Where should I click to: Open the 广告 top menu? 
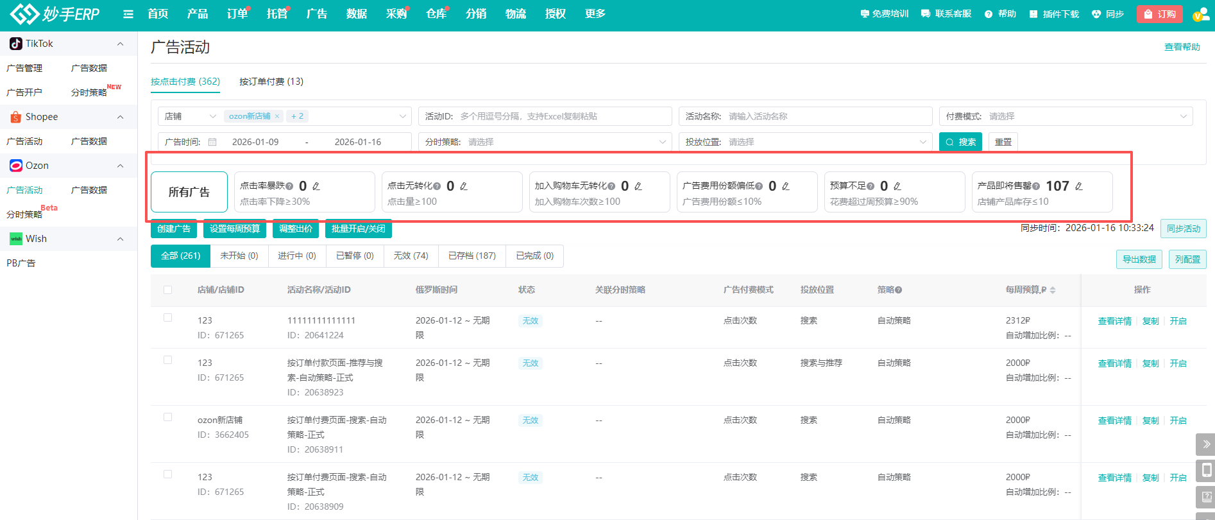(x=317, y=14)
